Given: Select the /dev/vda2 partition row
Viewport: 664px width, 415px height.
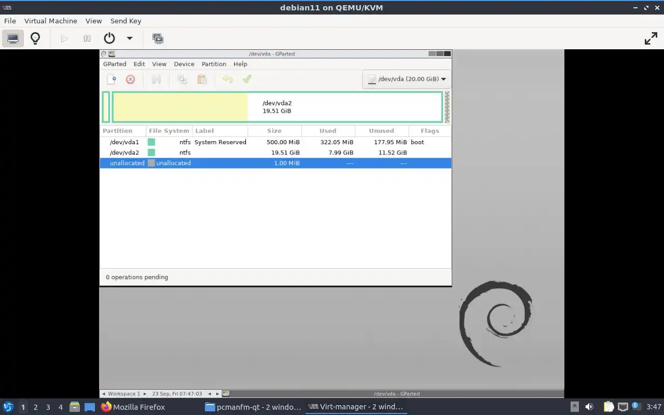Looking at the screenshot, I should point(275,153).
